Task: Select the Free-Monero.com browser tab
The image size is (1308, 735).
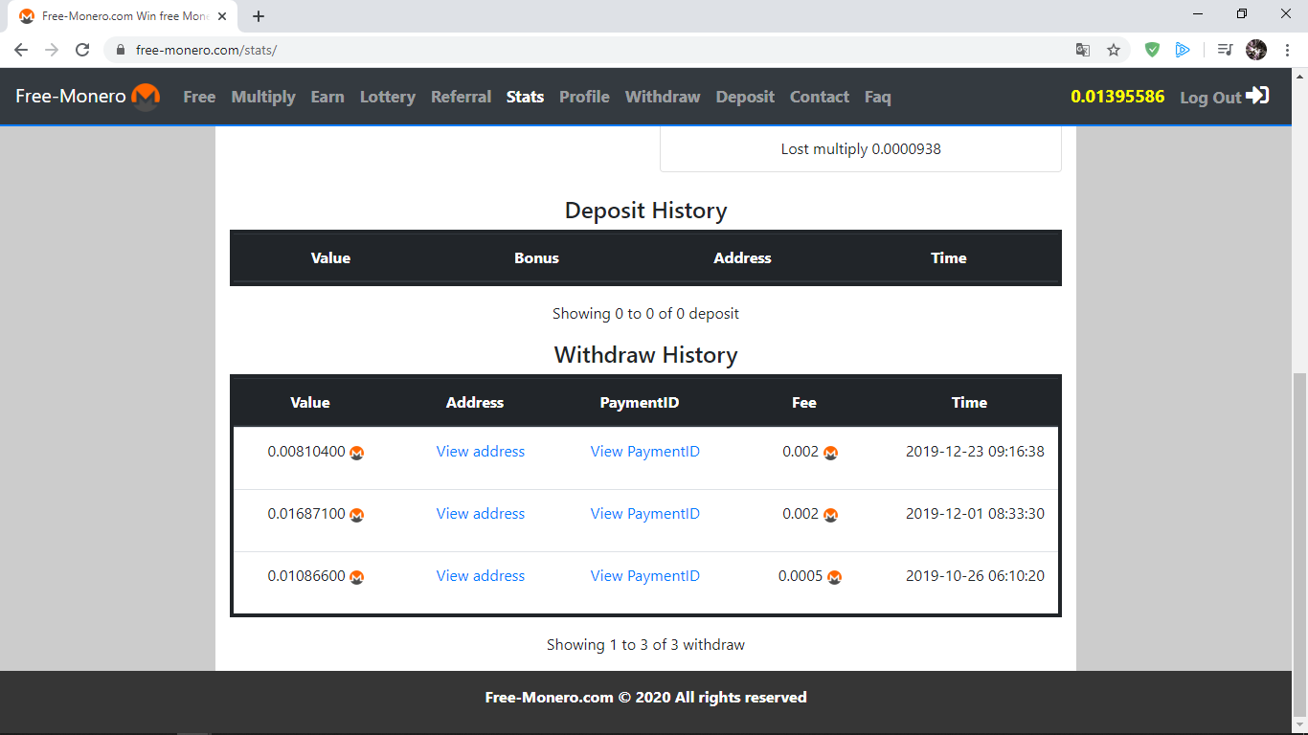Action: point(124,16)
